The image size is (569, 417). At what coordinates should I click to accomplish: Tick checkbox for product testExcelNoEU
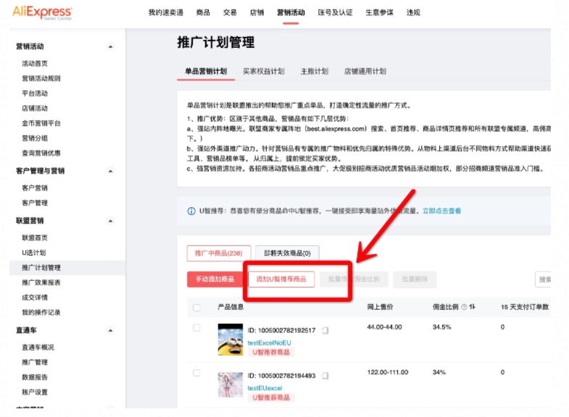coord(196,328)
